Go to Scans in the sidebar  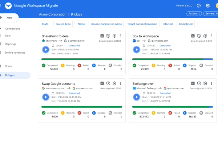pyautogui.click(x=9, y=66)
